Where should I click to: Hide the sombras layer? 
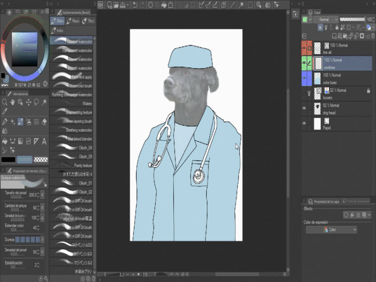click(304, 63)
